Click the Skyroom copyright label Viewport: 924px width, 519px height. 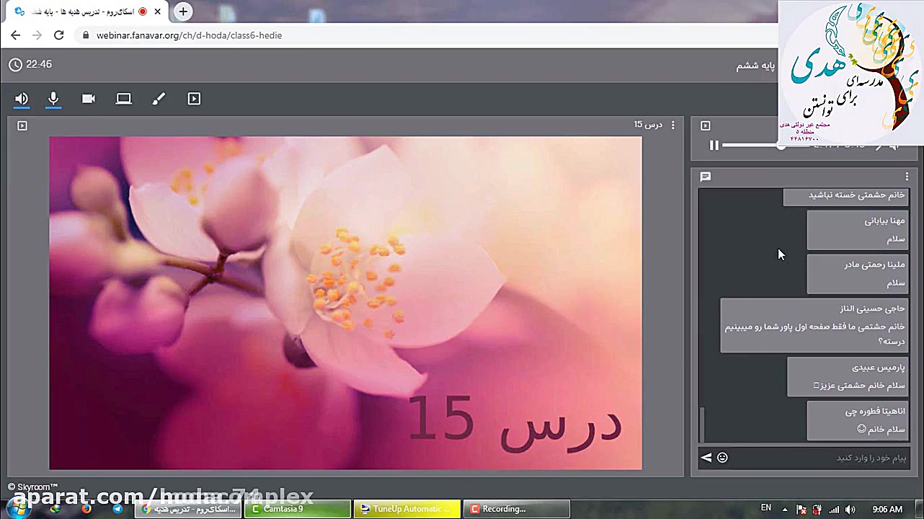[x=32, y=487]
